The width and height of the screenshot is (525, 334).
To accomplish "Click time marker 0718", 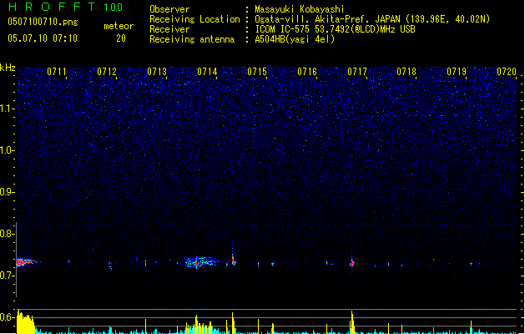I will [x=406, y=72].
